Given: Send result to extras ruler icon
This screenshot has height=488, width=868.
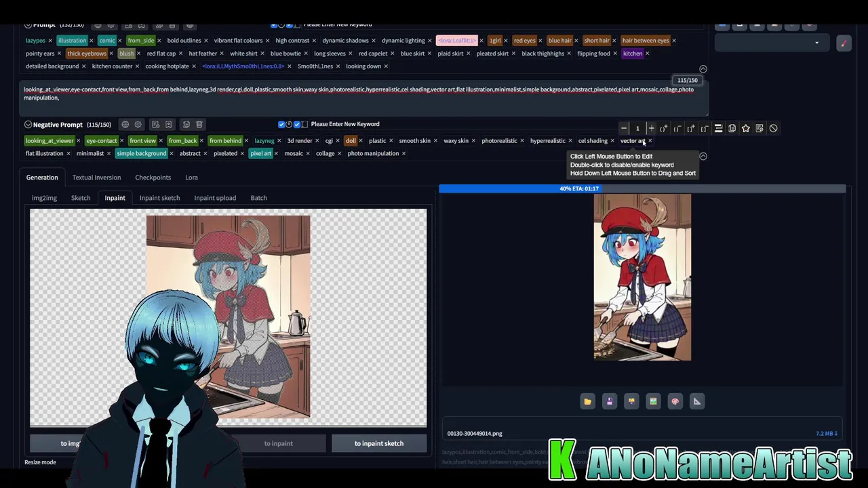Looking at the screenshot, I should pyautogui.click(x=696, y=401).
